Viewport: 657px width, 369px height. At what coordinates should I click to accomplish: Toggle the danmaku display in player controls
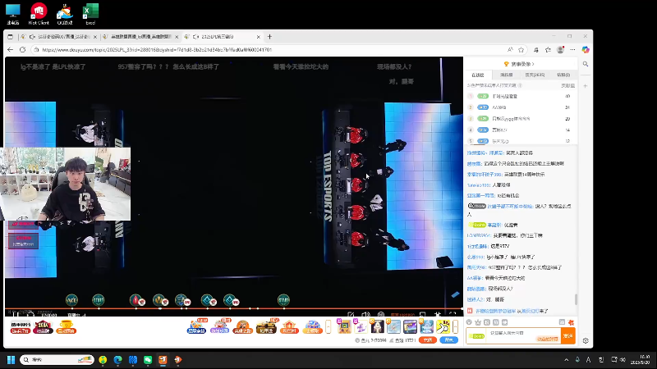coord(380,314)
